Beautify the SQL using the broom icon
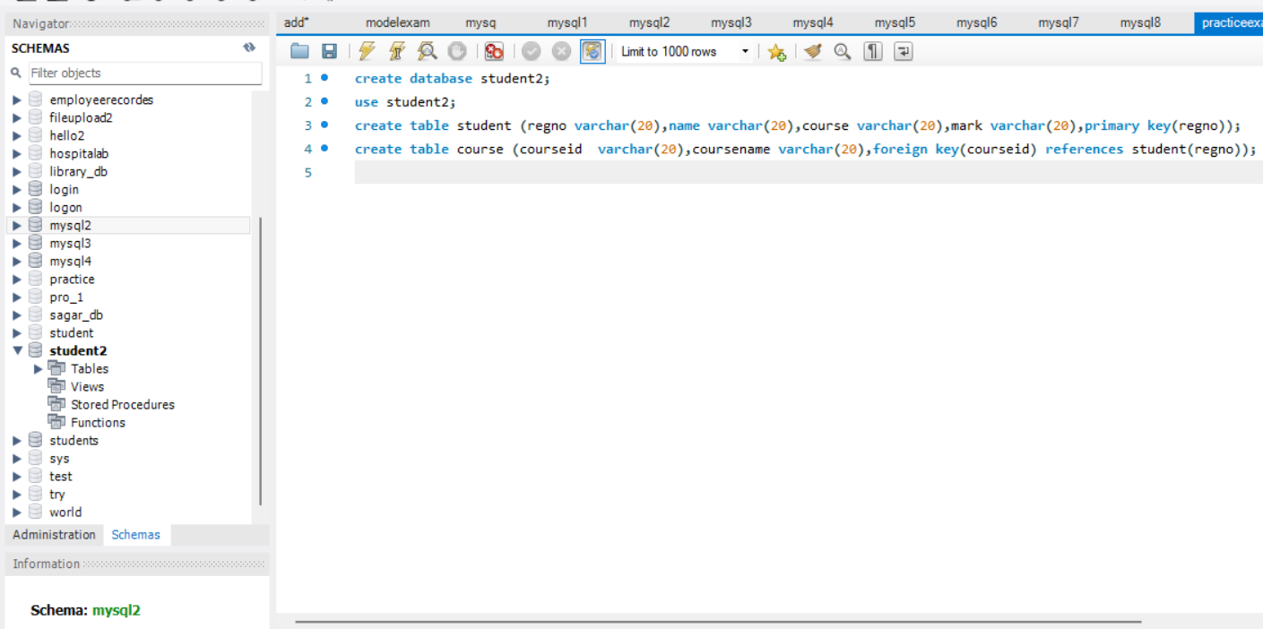Viewport: 1263px width, 629px height. click(812, 51)
